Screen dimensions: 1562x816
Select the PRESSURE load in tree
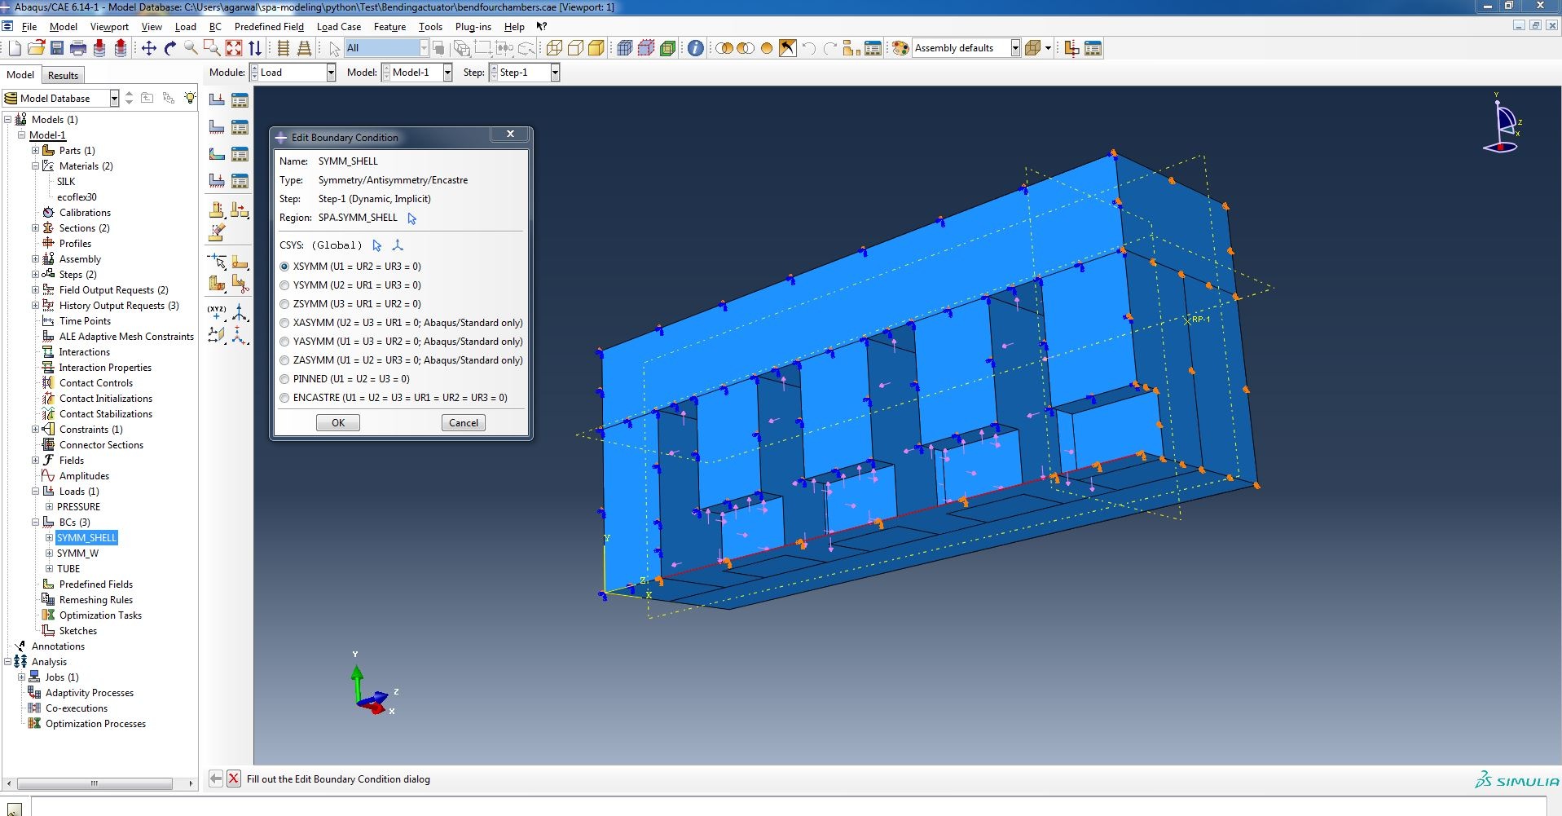tap(78, 507)
